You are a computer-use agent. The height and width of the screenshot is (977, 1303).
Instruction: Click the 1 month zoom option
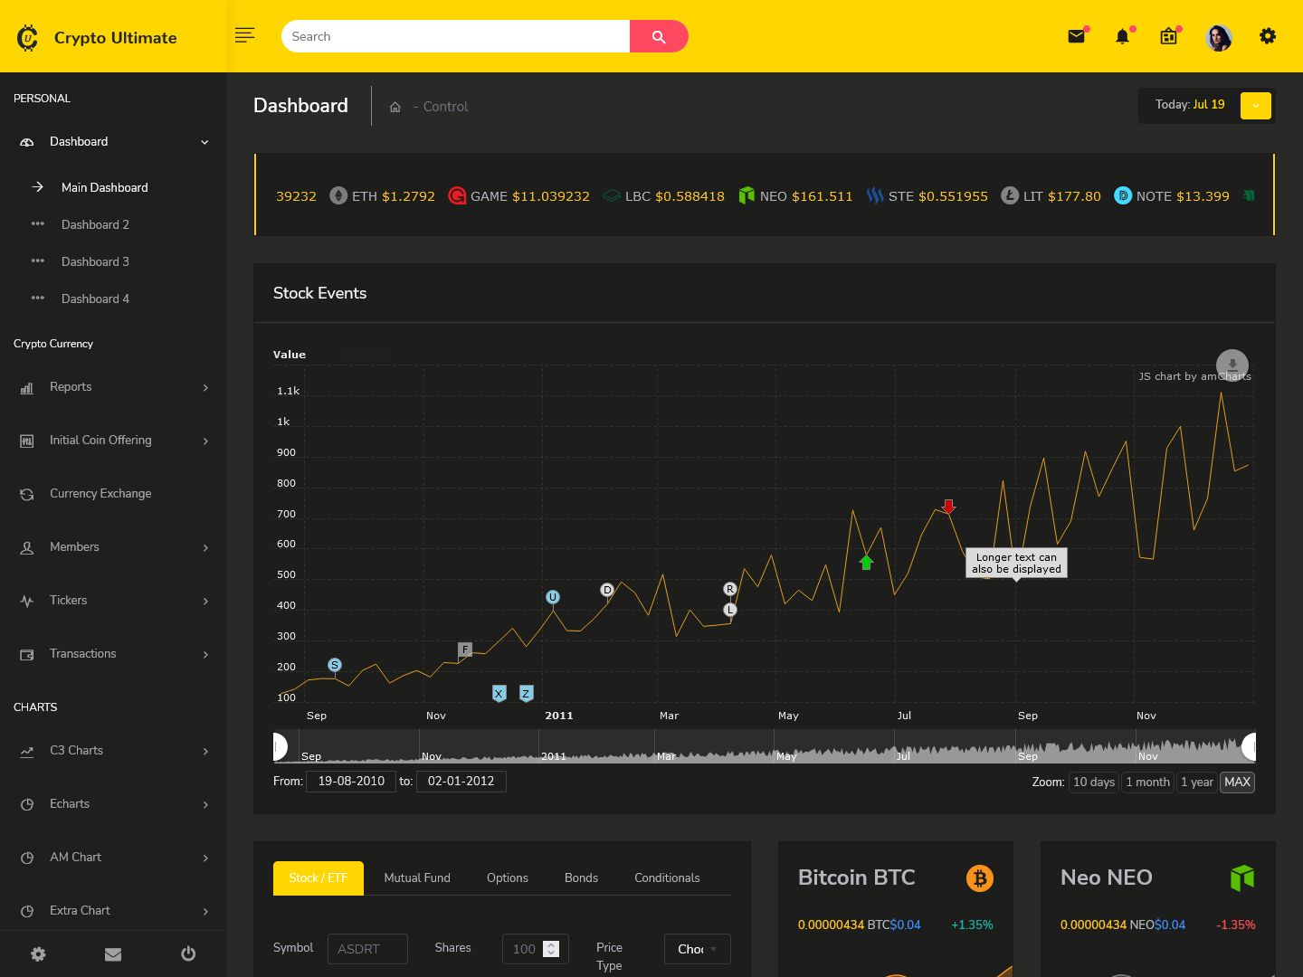click(1147, 782)
